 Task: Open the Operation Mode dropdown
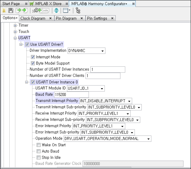pos(108,139)
